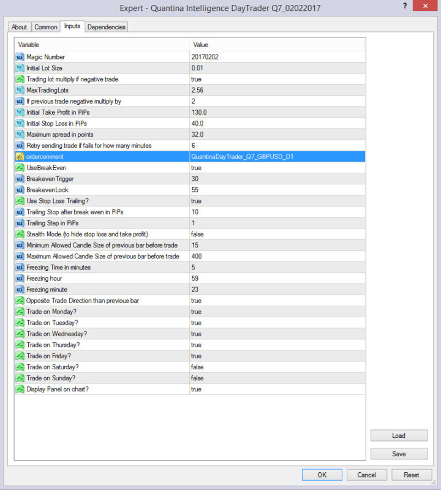The image size is (441, 490).
Task: Select the Initial Lot Size value 0.01
Action: coord(197,68)
